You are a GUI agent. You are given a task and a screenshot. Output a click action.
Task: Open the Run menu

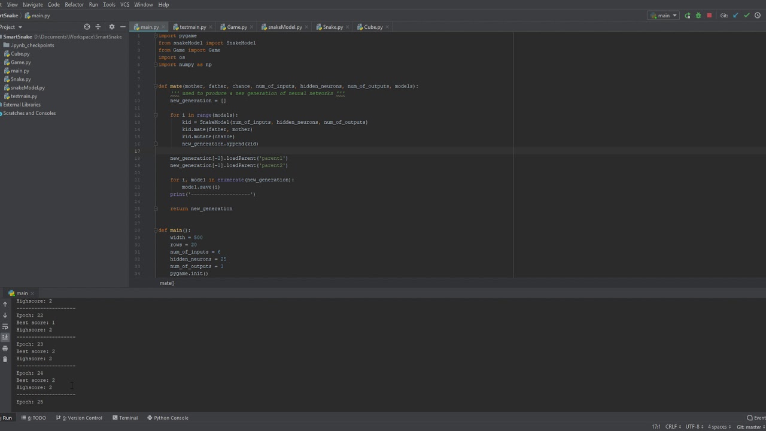click(93, 5)
